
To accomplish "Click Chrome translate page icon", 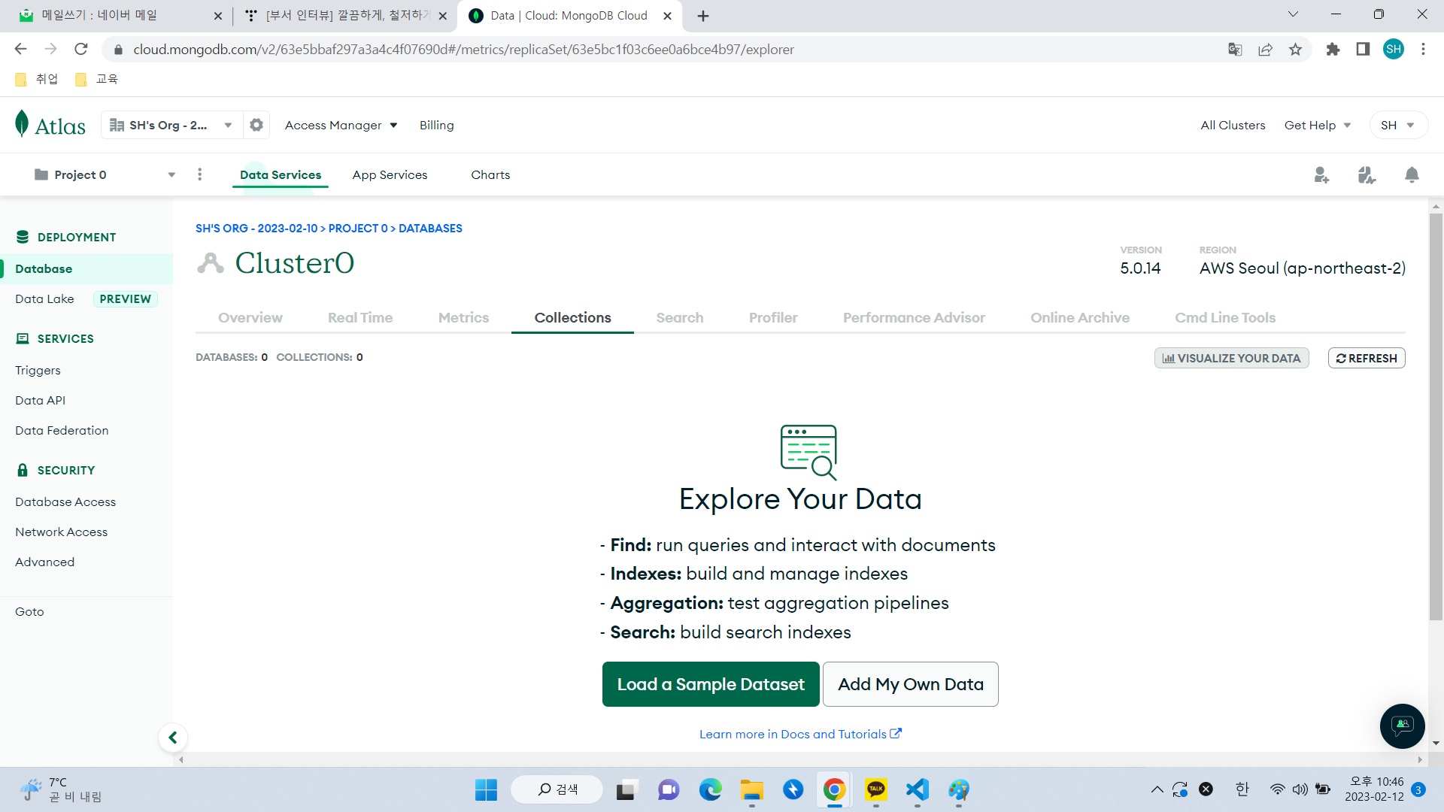I will pos(1235,50).
